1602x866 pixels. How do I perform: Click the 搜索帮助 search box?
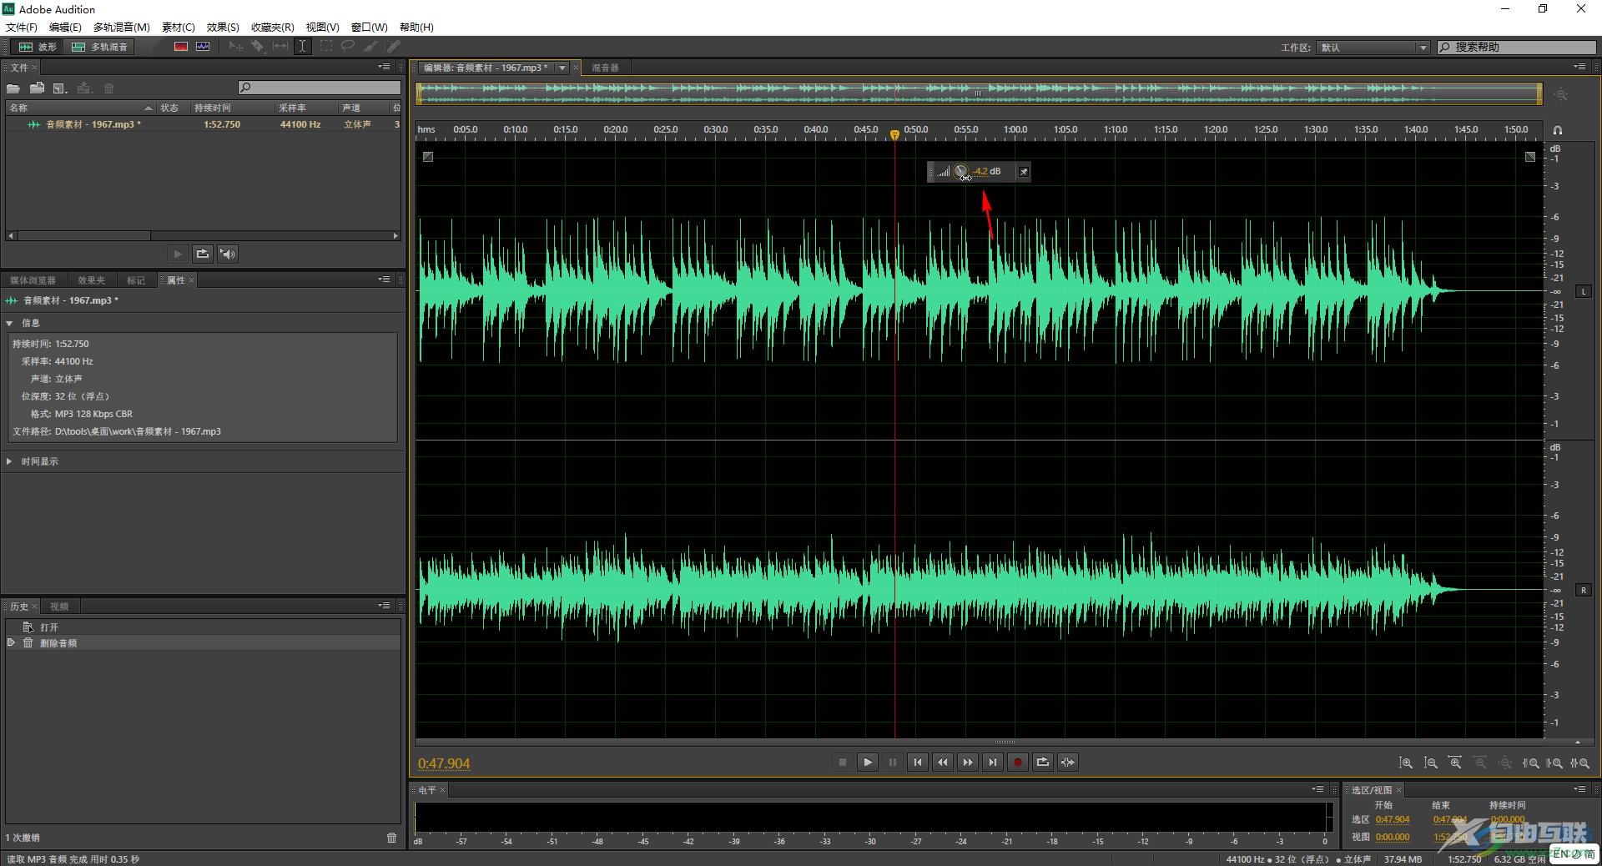click(x=1516, y=47)
